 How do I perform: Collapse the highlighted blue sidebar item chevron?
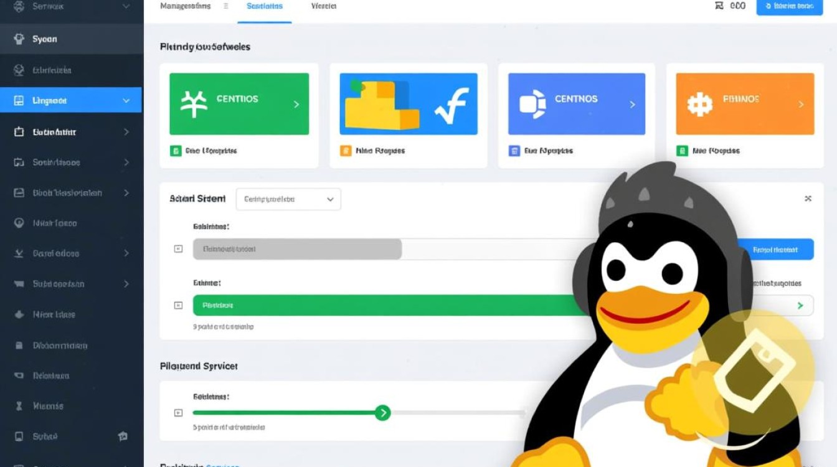point(126,100)
